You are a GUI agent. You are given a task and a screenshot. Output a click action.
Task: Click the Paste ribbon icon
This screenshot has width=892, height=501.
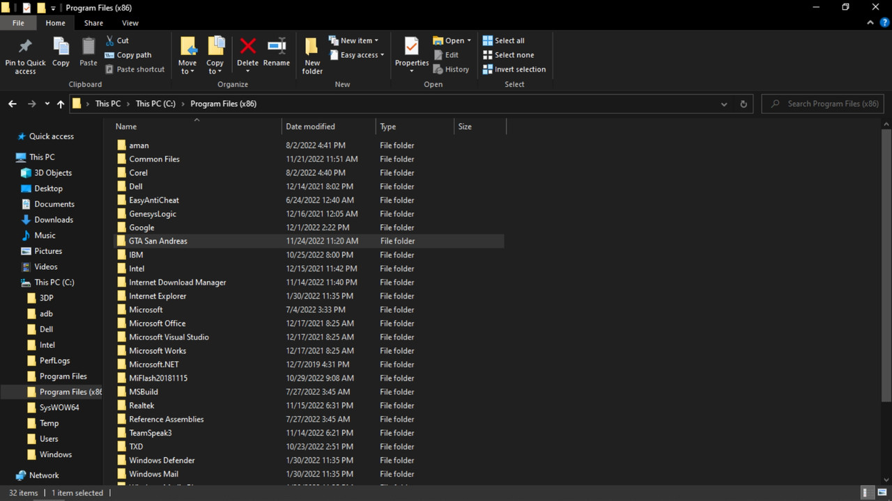click(x=89, y=53)
